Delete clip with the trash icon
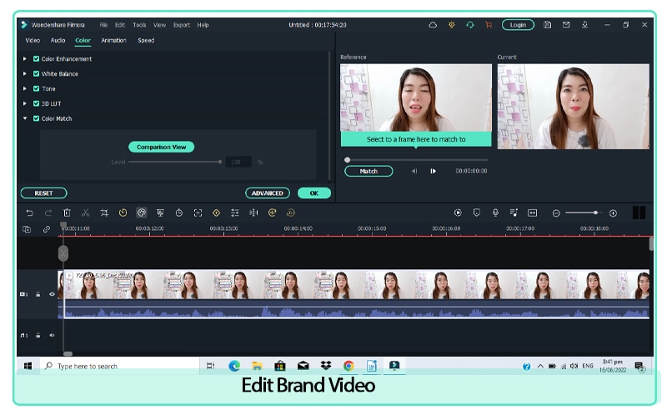 [x=67, y=213]
